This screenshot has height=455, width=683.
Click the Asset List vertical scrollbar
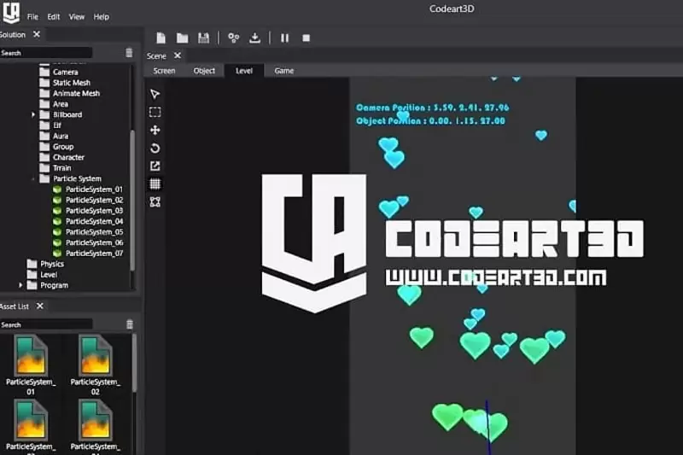(134, 362)
